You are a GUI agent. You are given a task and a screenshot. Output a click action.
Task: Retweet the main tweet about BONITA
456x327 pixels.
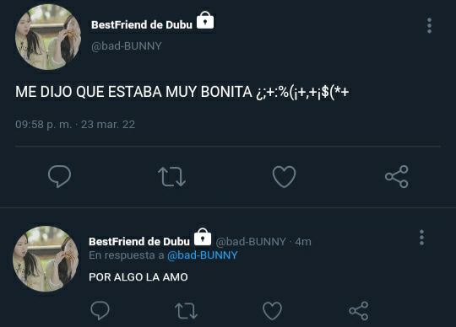coord(171,176)
